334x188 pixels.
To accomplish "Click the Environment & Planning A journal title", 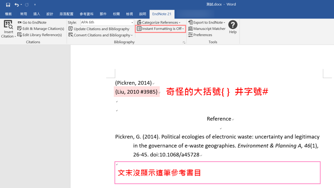I will (270, 146).
